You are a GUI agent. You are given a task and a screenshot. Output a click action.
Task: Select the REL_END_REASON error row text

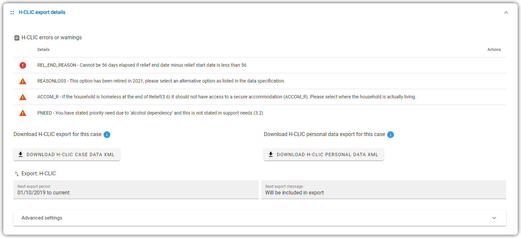[142, 65]
